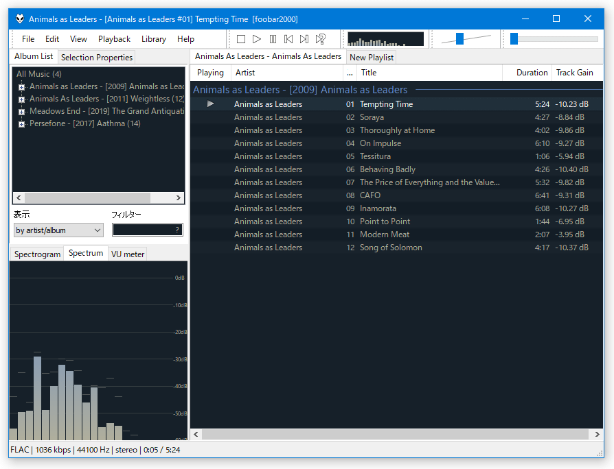Open the Library menu
The width and height of the screenshot is (614, 469).
click(x=154, y=39)
